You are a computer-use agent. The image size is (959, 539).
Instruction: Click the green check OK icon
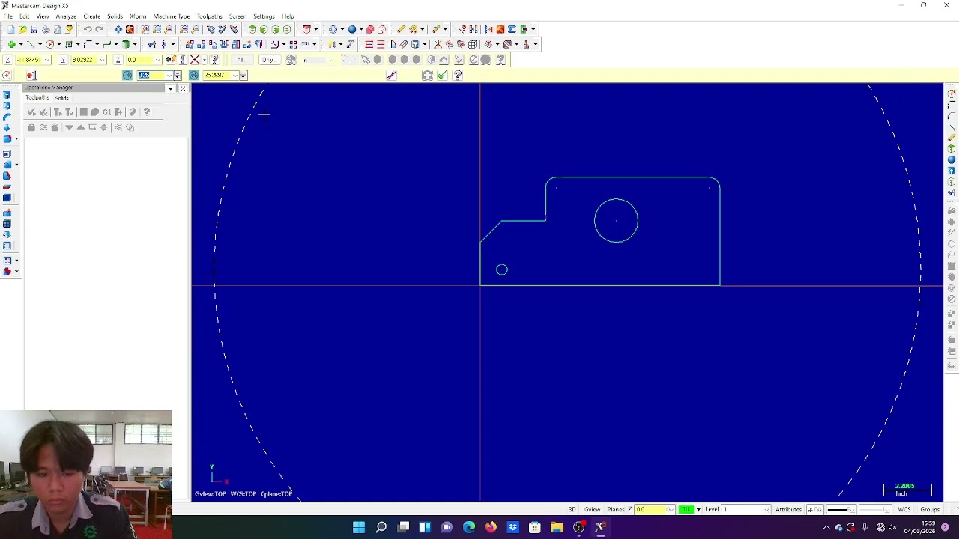[442, 75]
